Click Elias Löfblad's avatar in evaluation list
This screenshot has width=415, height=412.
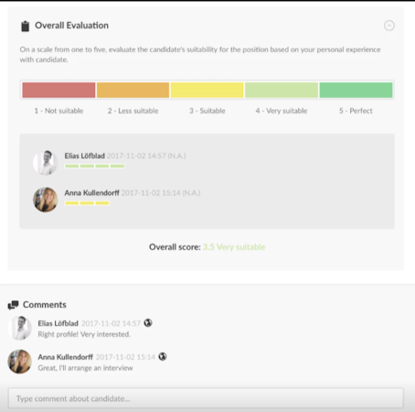(x=46, y=163)
